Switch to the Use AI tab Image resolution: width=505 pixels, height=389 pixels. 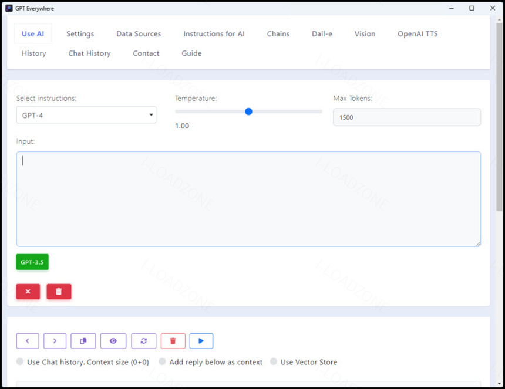33,34
